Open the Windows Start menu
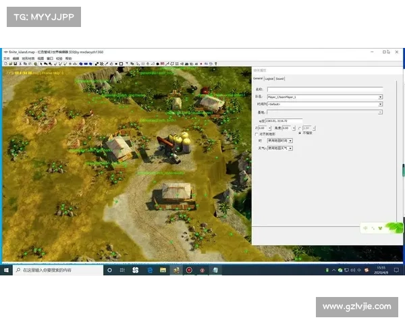The image size is (405, 324). [7, 270]
